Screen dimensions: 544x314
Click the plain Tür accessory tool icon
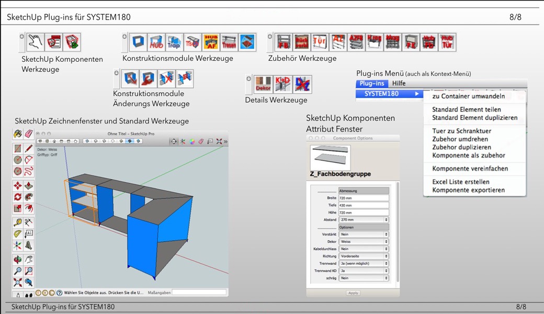pyautogui.click(x=320, y=42)
